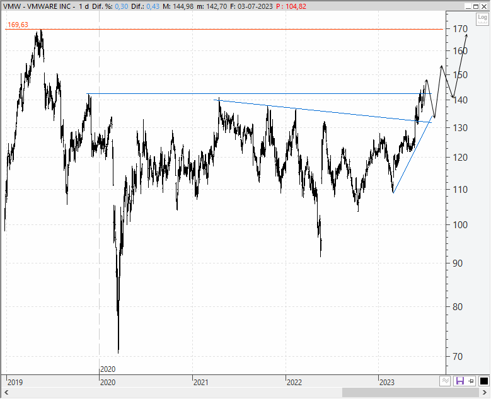Click the left arrow of the horizontal scrollbar
The image size is (491, 399).
[6, 393]
